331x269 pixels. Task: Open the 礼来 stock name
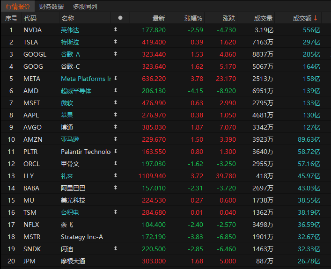coord(67,176)
